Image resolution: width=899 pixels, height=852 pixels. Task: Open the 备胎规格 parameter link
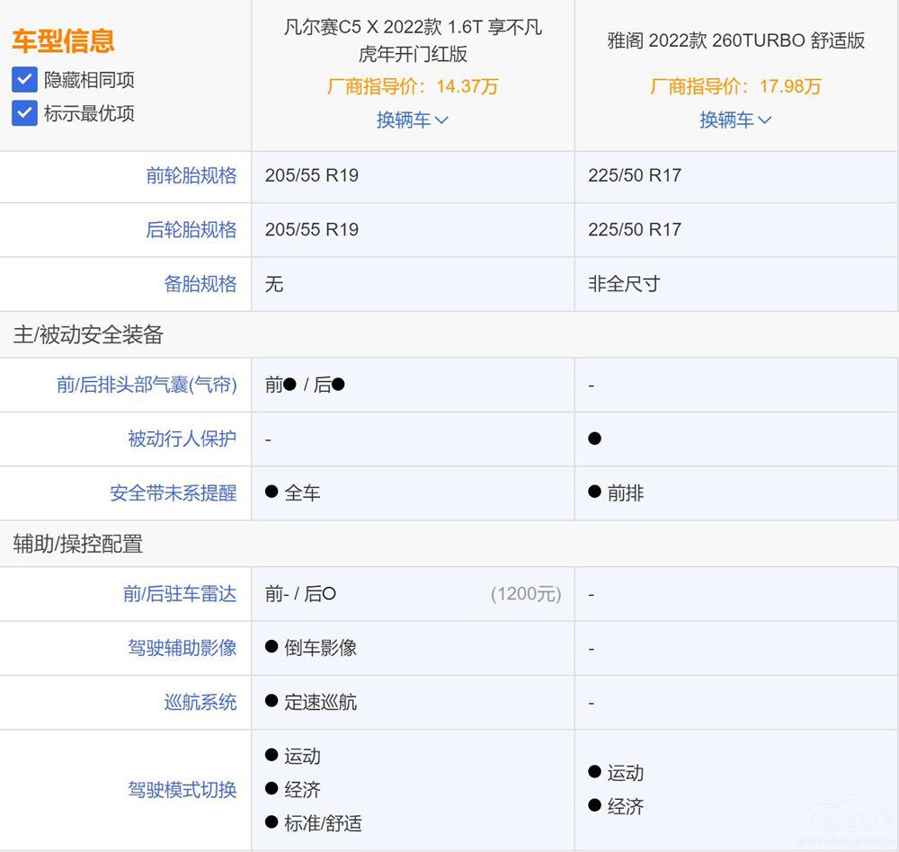[200, 284]
